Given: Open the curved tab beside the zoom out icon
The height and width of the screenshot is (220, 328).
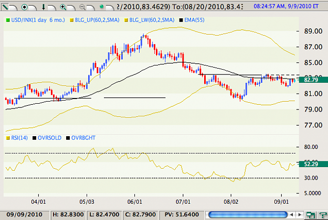Looking at the screenshot, I should click(x=90, y=8).
